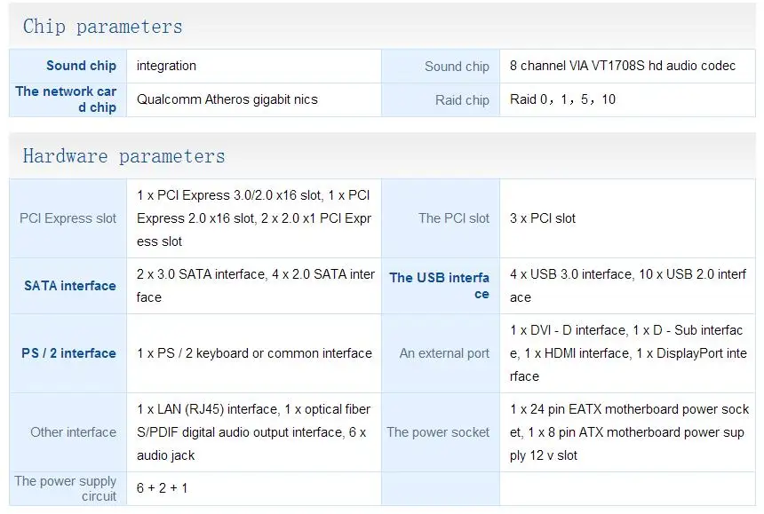Click the 'Other interface' label cell
764x514 pixels.
(x=73, y=432)
